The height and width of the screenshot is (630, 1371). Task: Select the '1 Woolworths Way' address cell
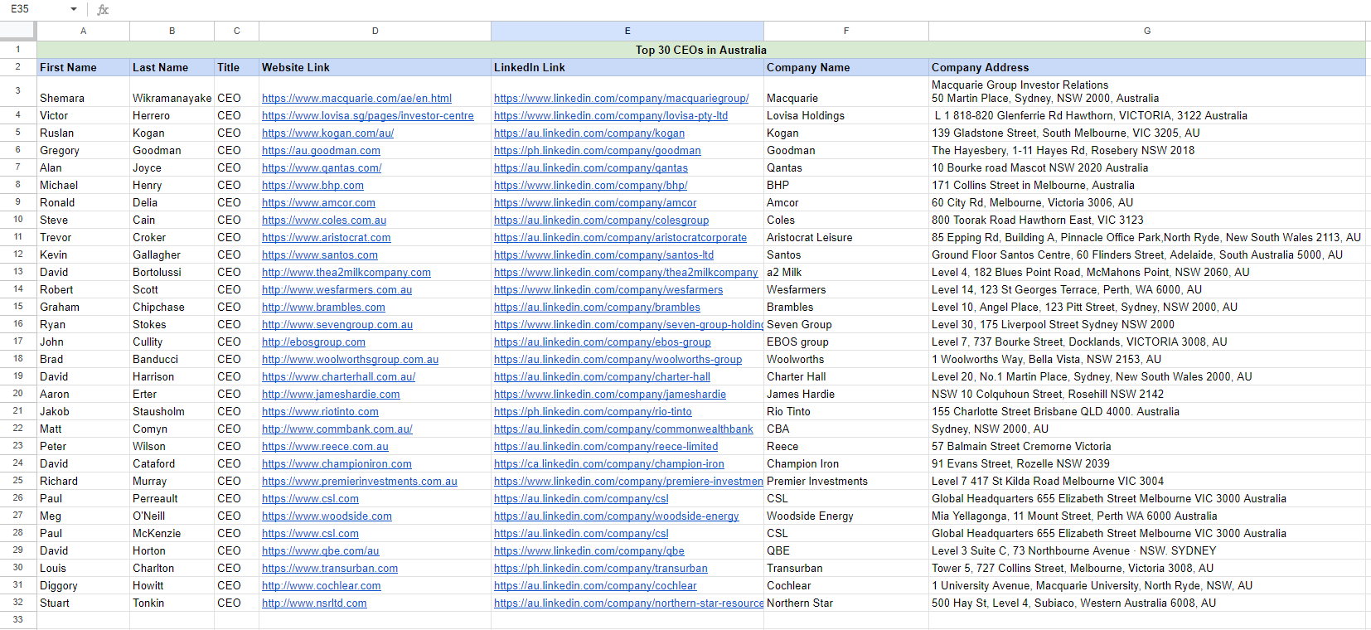pos(1147,360)
